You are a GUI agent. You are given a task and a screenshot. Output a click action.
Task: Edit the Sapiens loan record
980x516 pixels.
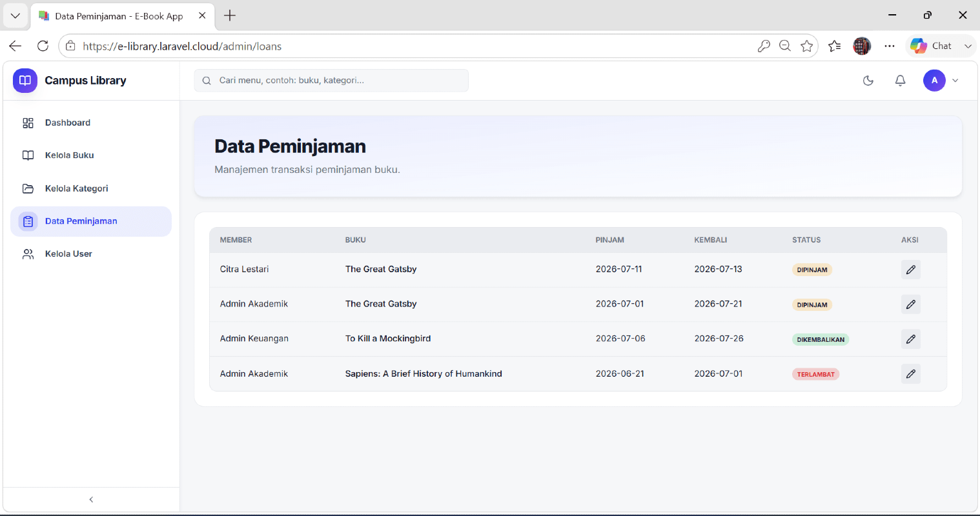pyautogui.click(x=911, y=374)
